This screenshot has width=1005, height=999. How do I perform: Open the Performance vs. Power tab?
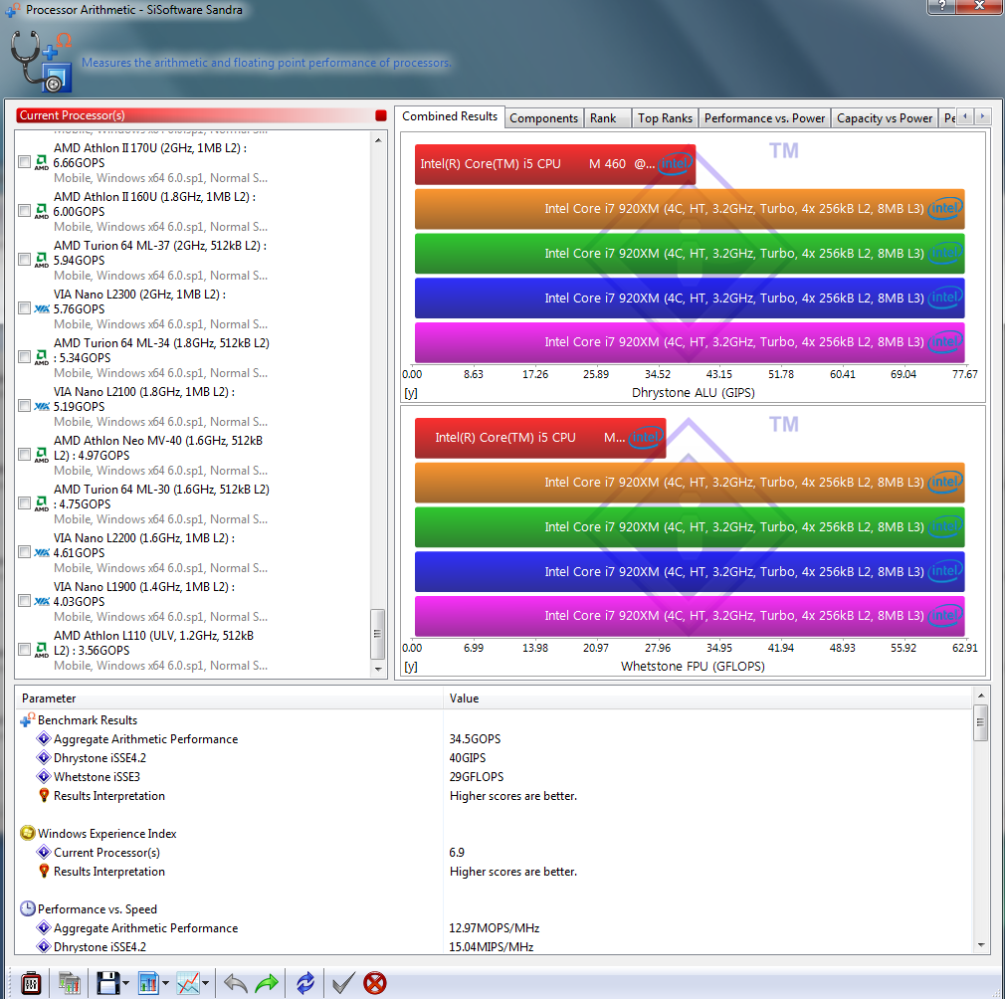point(764,117)
